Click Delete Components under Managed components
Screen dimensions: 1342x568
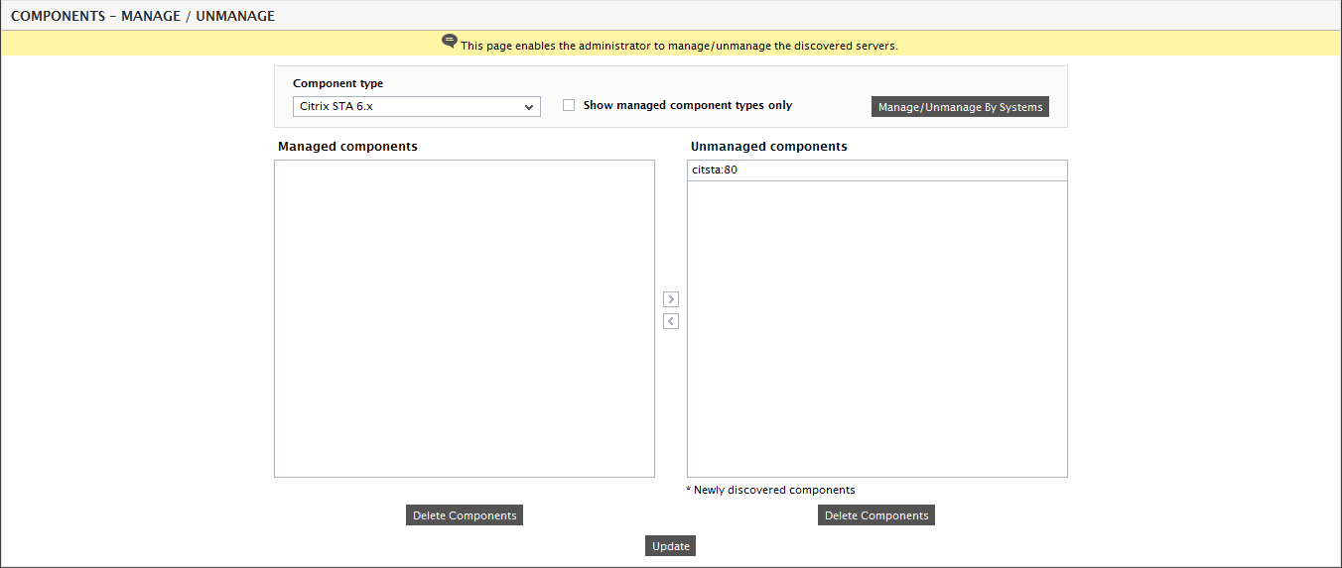coord(465,515)
